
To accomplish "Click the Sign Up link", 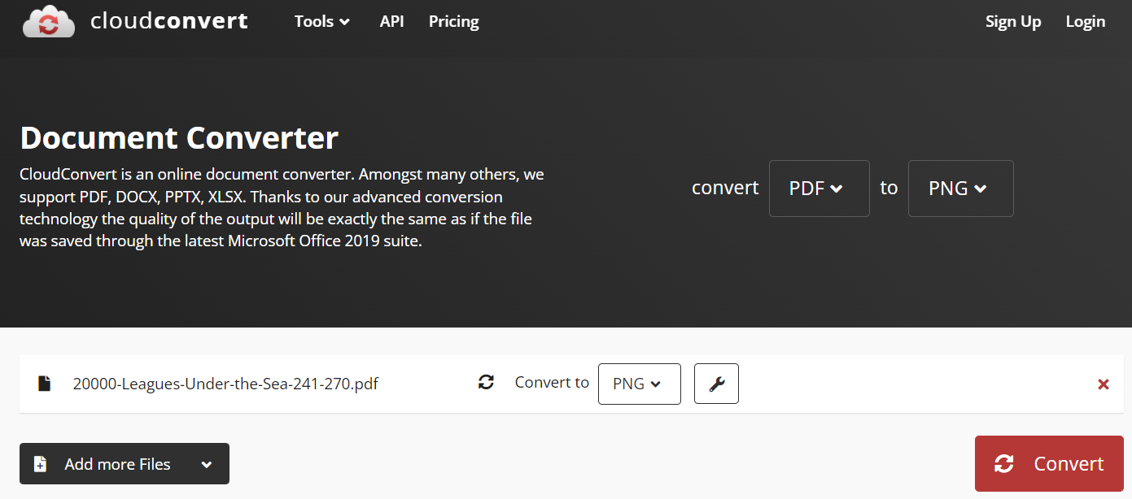I will click(1013, 22).
